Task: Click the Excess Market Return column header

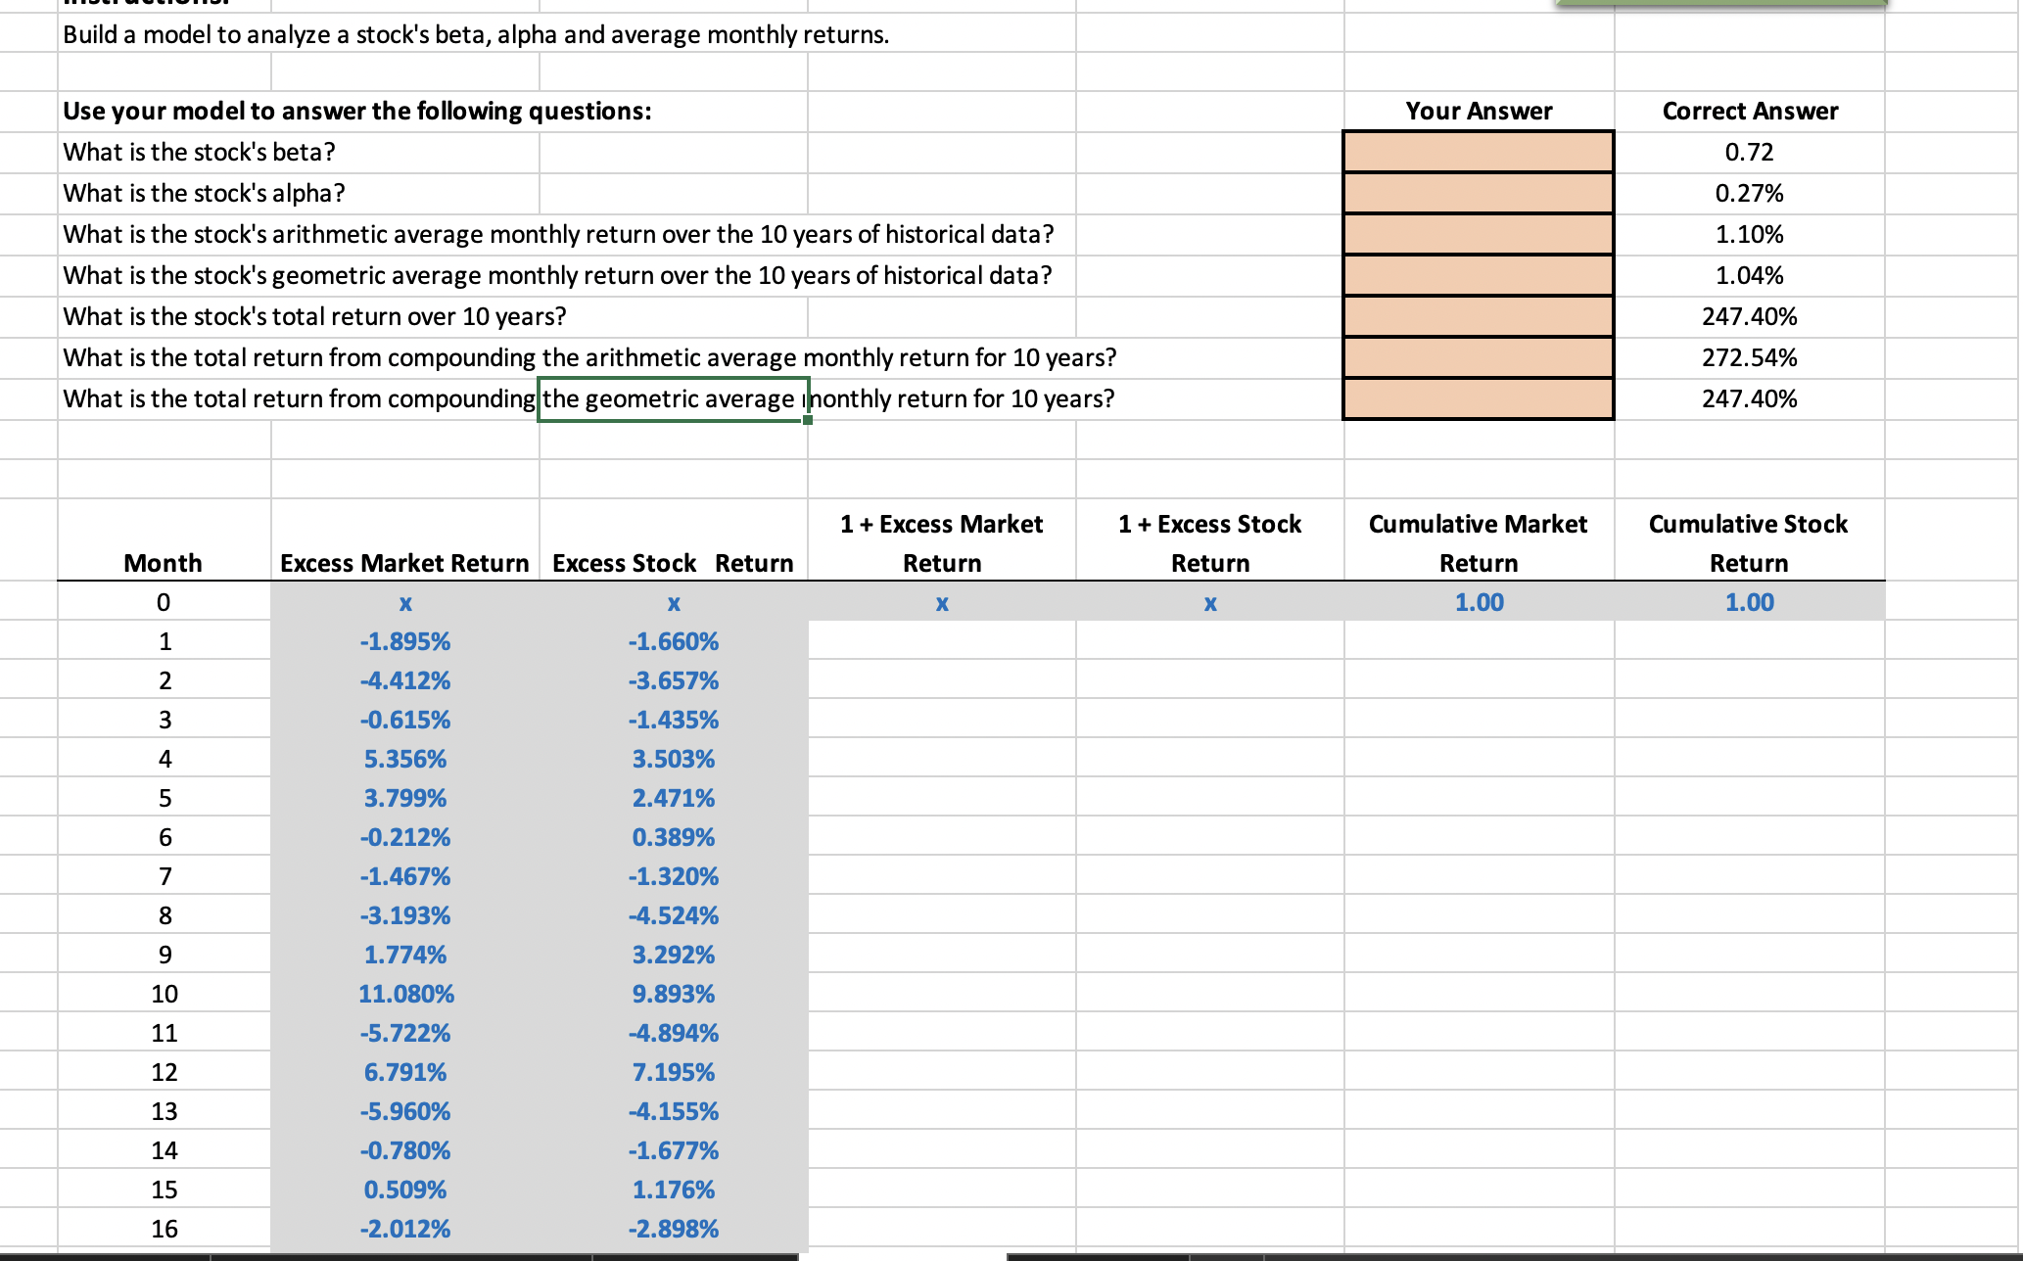Action: (405, 563)
